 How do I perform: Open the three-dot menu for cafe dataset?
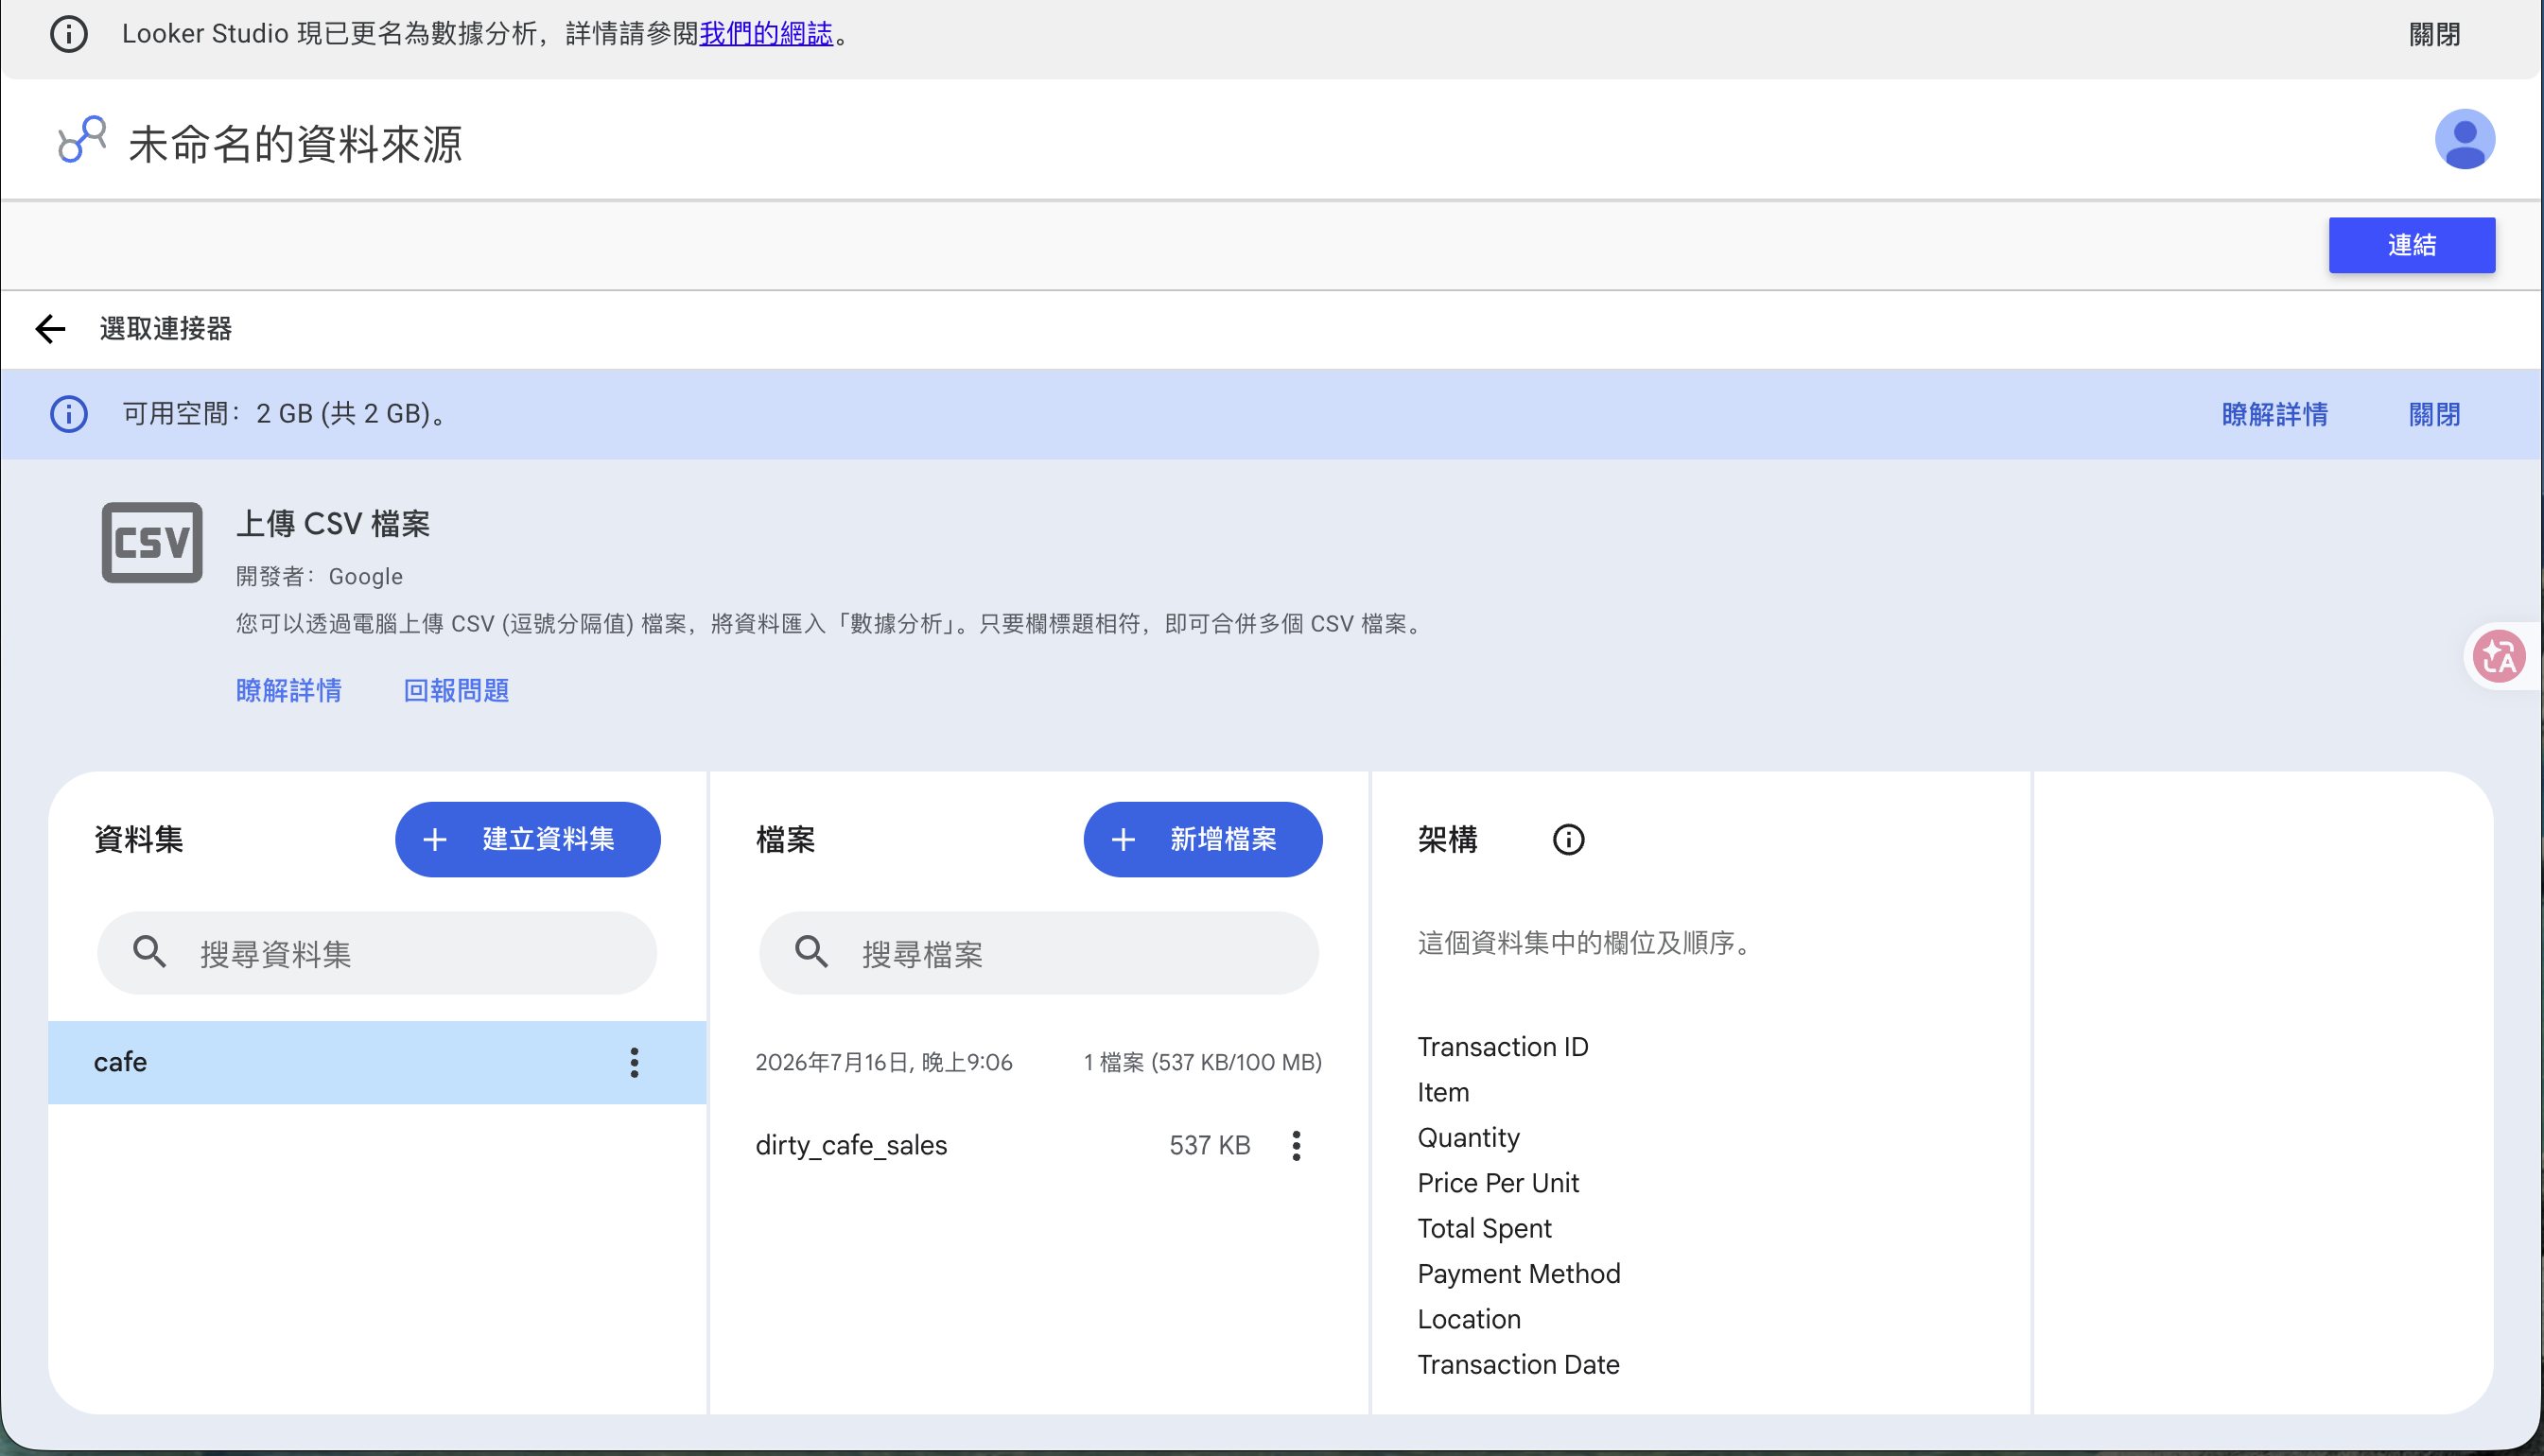(634, 1062)
